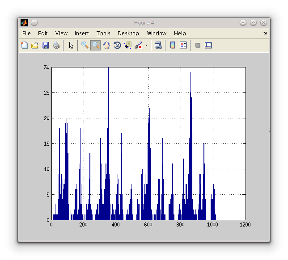Toggle the Edit Plot arrow tool
Screen dimensions: 288x260
[71, 45]
